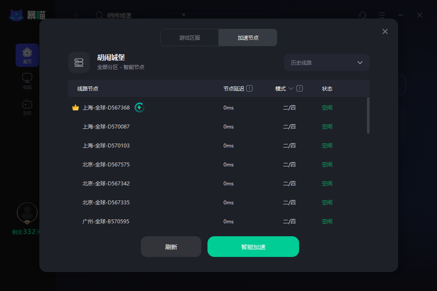437x291 pixels.
Task: Click the user avatar in sidebar
Action: [x=27, y=213]
